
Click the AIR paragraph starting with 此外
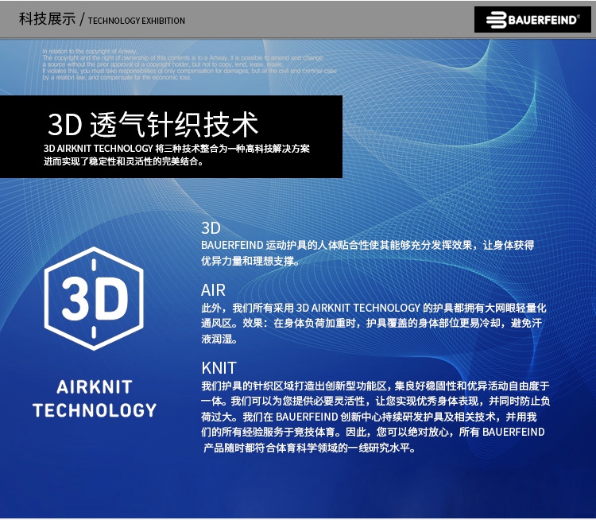point(373,308)
